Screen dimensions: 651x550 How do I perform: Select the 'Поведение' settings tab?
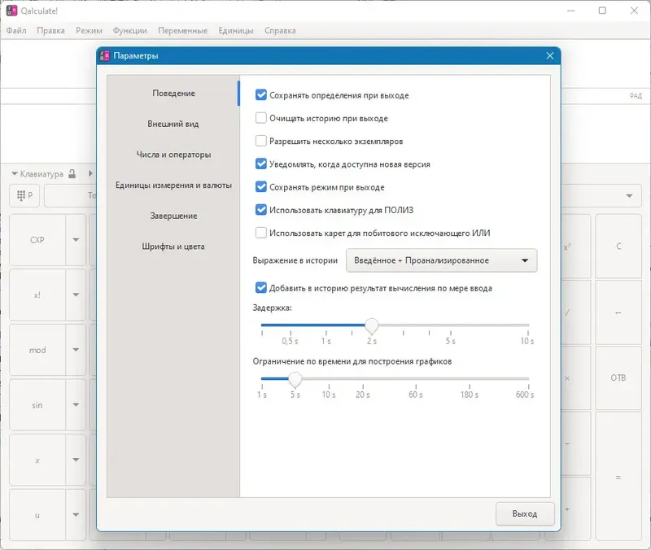coord(173,93)
